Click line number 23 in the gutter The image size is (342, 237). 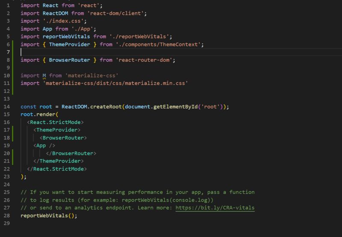pos(7,177)
